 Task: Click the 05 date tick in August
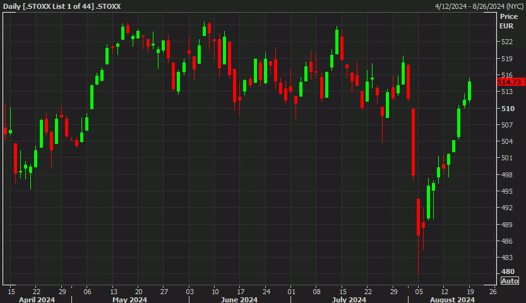(x=419, y=292)
